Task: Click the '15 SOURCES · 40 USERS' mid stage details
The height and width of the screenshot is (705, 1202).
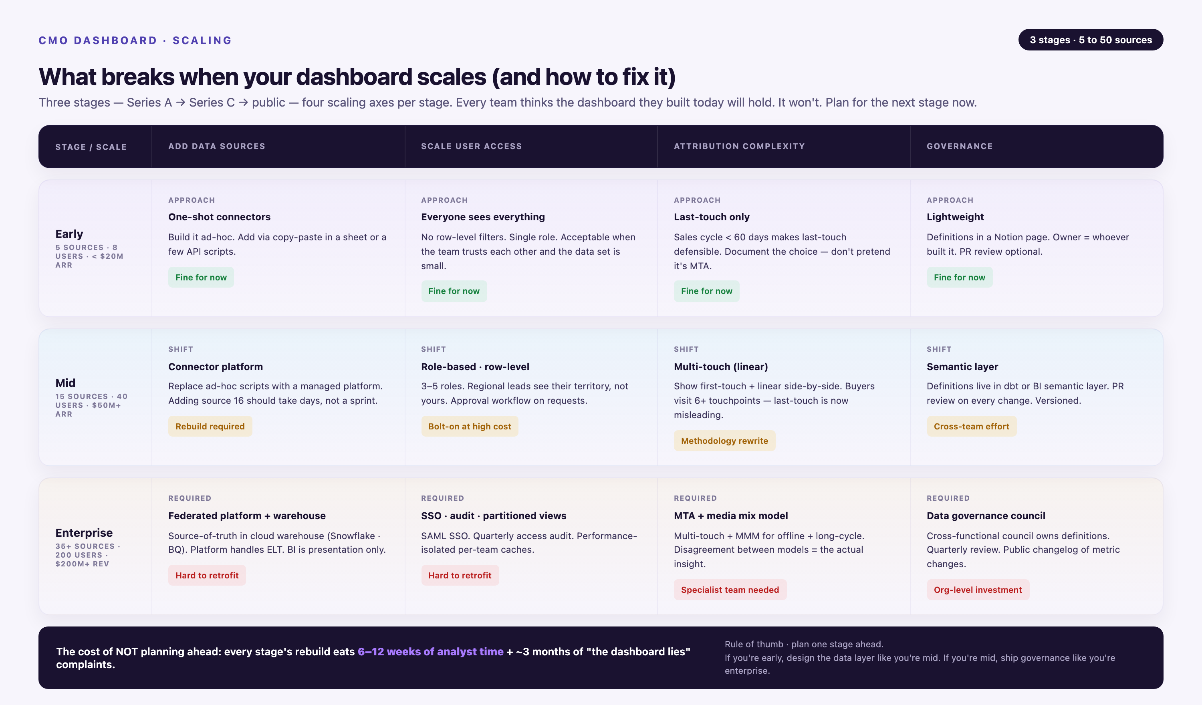Action: (x=91, y=405)
